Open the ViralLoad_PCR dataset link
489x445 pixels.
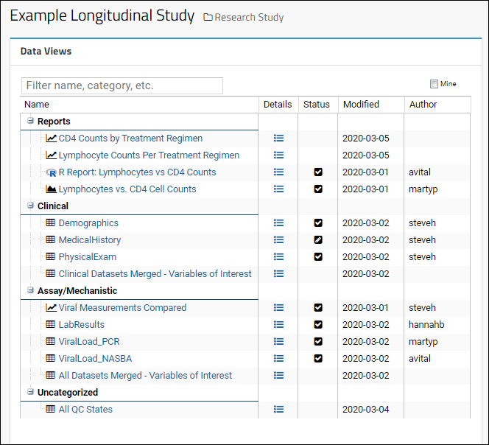tap(89, 341)
